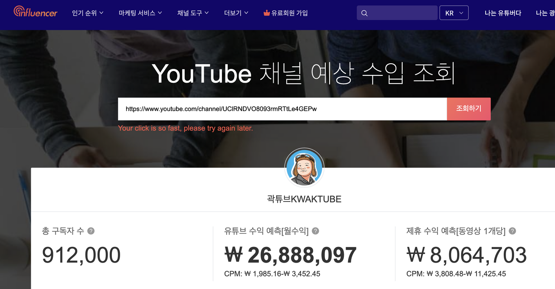This screenshot has height=289, width=555.
Task: Expand the 더보기 menu
Action: point(236,13)
